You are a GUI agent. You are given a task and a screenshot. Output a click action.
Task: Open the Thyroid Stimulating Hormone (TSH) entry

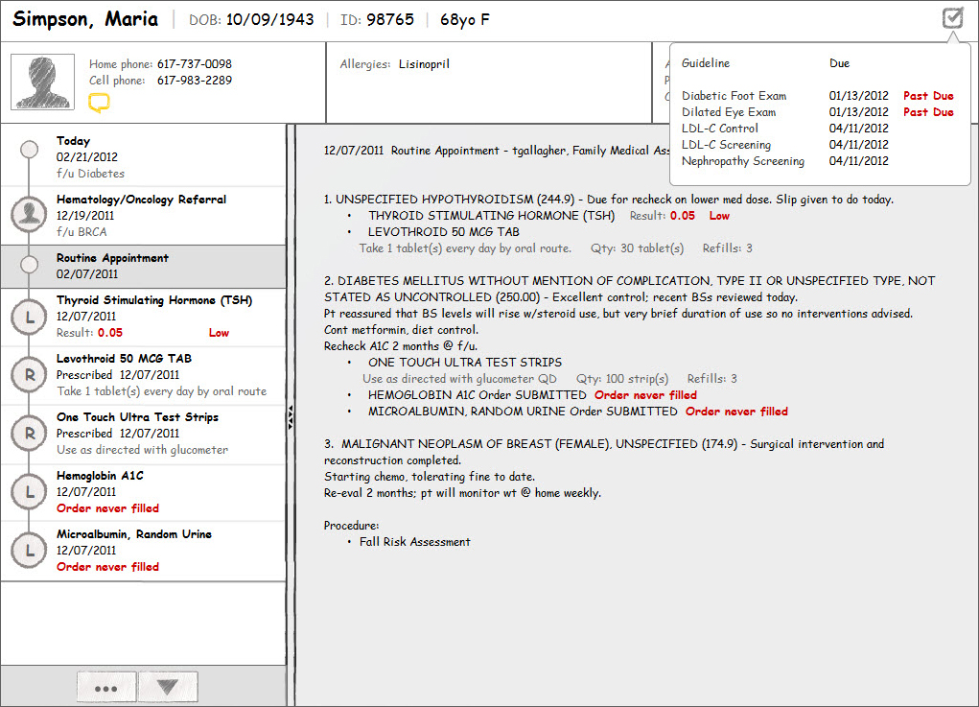pos(144,317)
